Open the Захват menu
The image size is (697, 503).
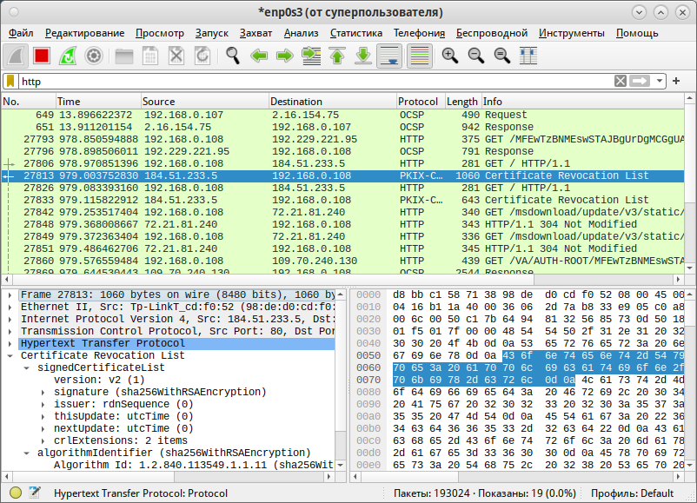pos(256,33)
